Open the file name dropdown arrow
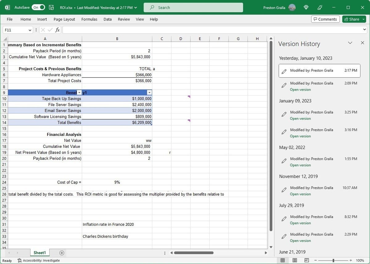Viewport: 370px width, 264px height. (136, 7)
